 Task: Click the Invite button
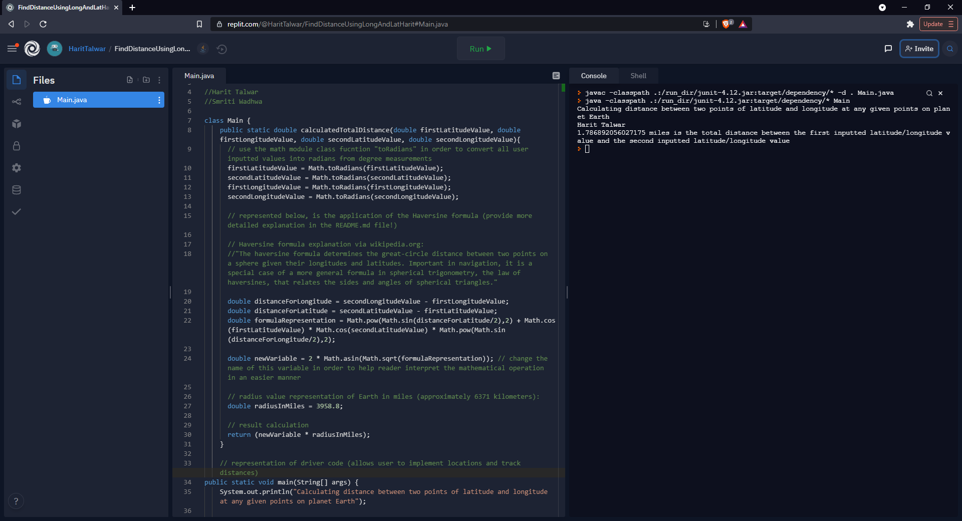(x=919, y=49)
